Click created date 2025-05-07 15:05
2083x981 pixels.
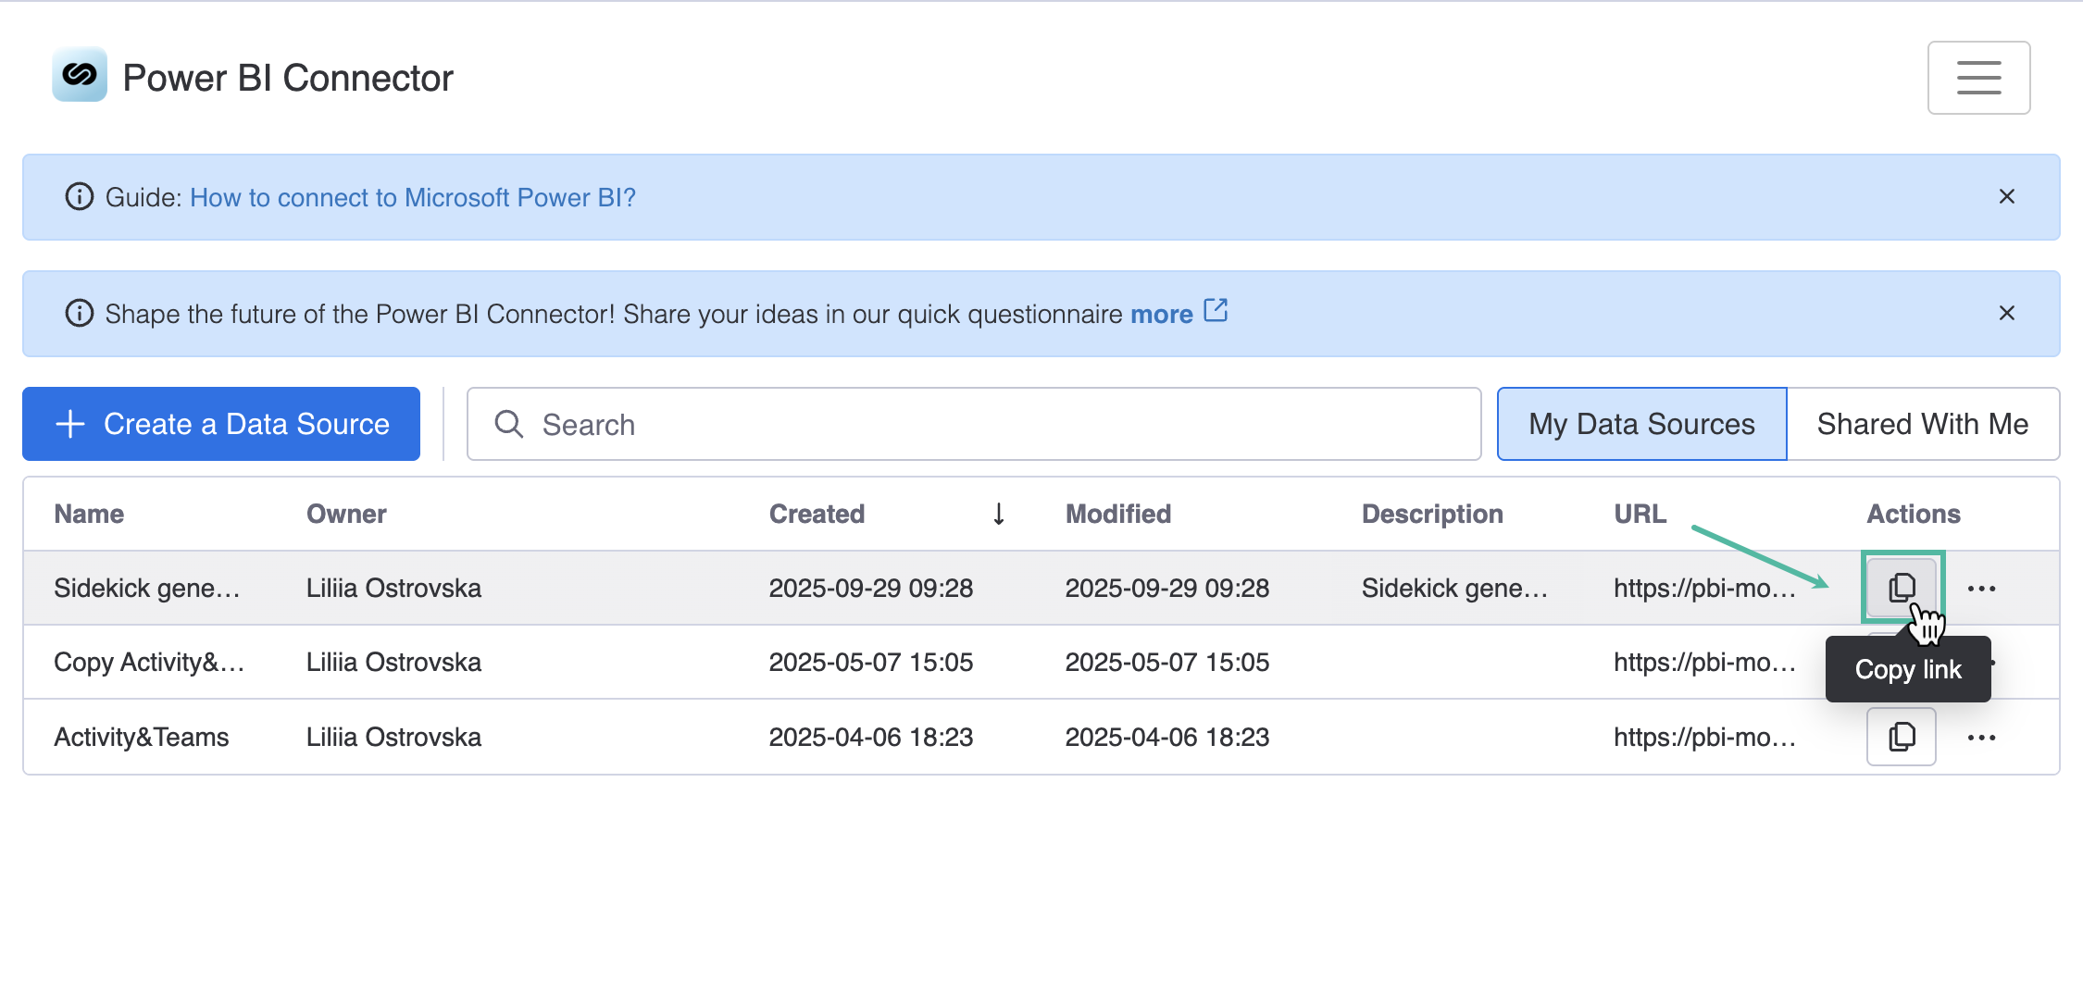tap(871, 663)
